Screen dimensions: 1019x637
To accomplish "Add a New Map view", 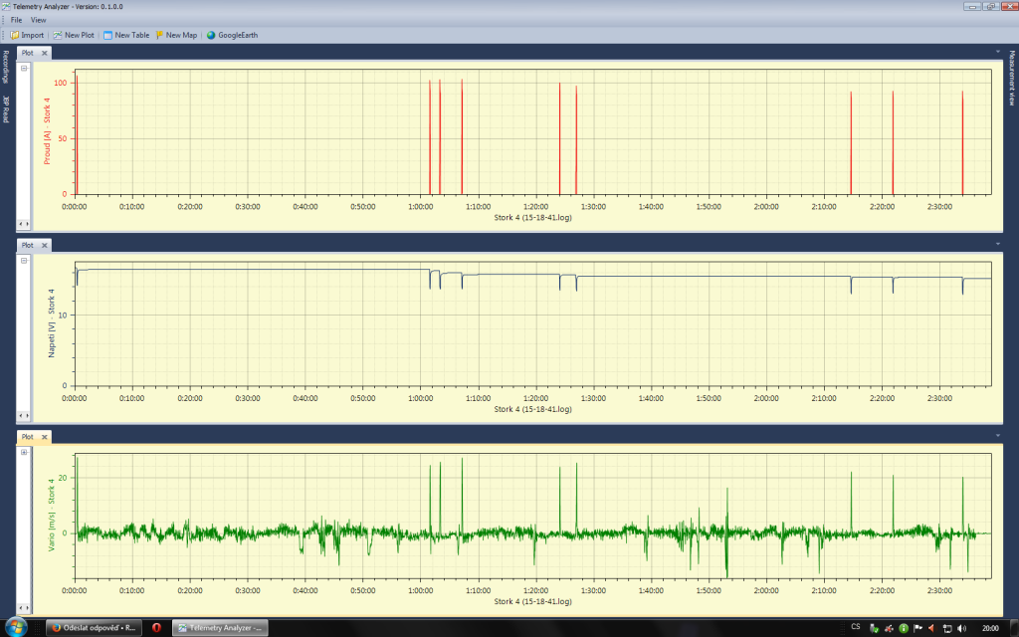I will pos(176,35).
